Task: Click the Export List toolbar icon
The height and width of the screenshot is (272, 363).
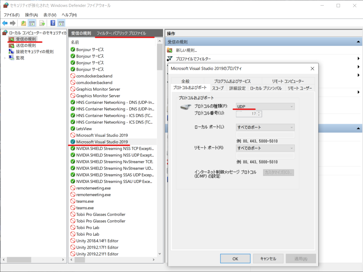Action: point(42,23)
